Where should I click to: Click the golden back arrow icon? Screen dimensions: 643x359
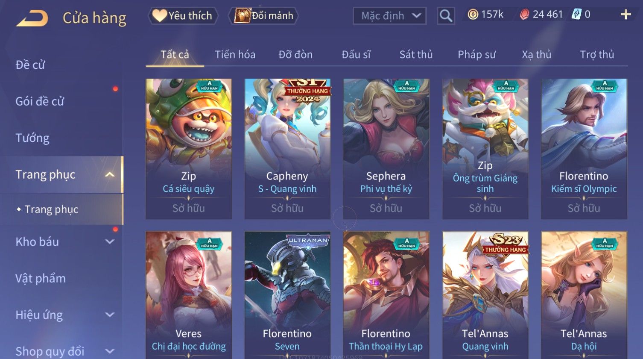(x=32, y=18)
